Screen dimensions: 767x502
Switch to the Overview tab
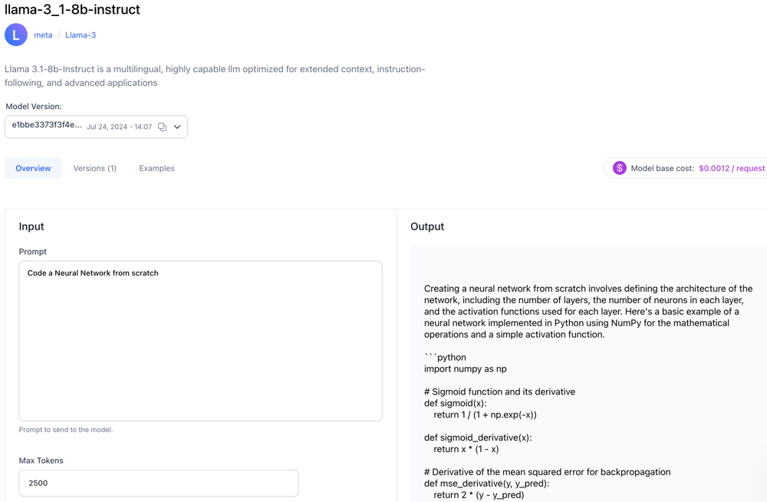33,168
